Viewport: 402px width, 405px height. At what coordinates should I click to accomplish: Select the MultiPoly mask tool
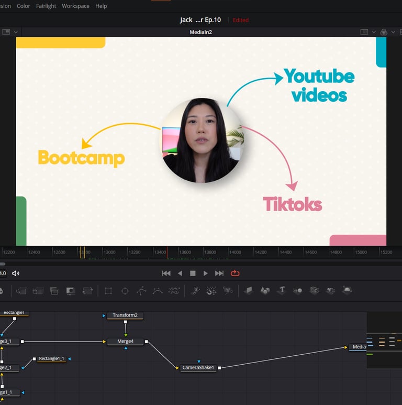click(174, 291)
